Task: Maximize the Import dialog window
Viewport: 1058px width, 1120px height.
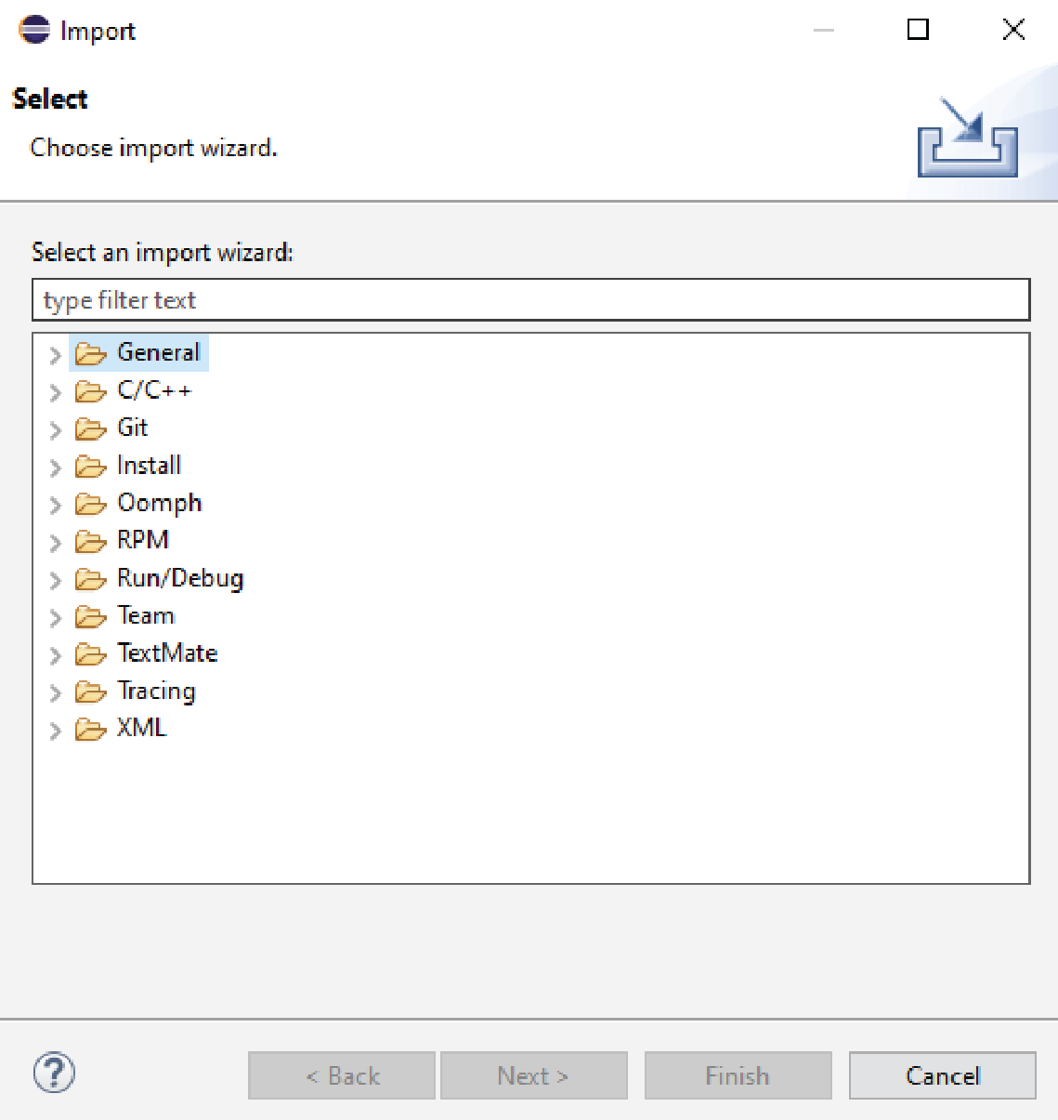Action: (918, 30)
